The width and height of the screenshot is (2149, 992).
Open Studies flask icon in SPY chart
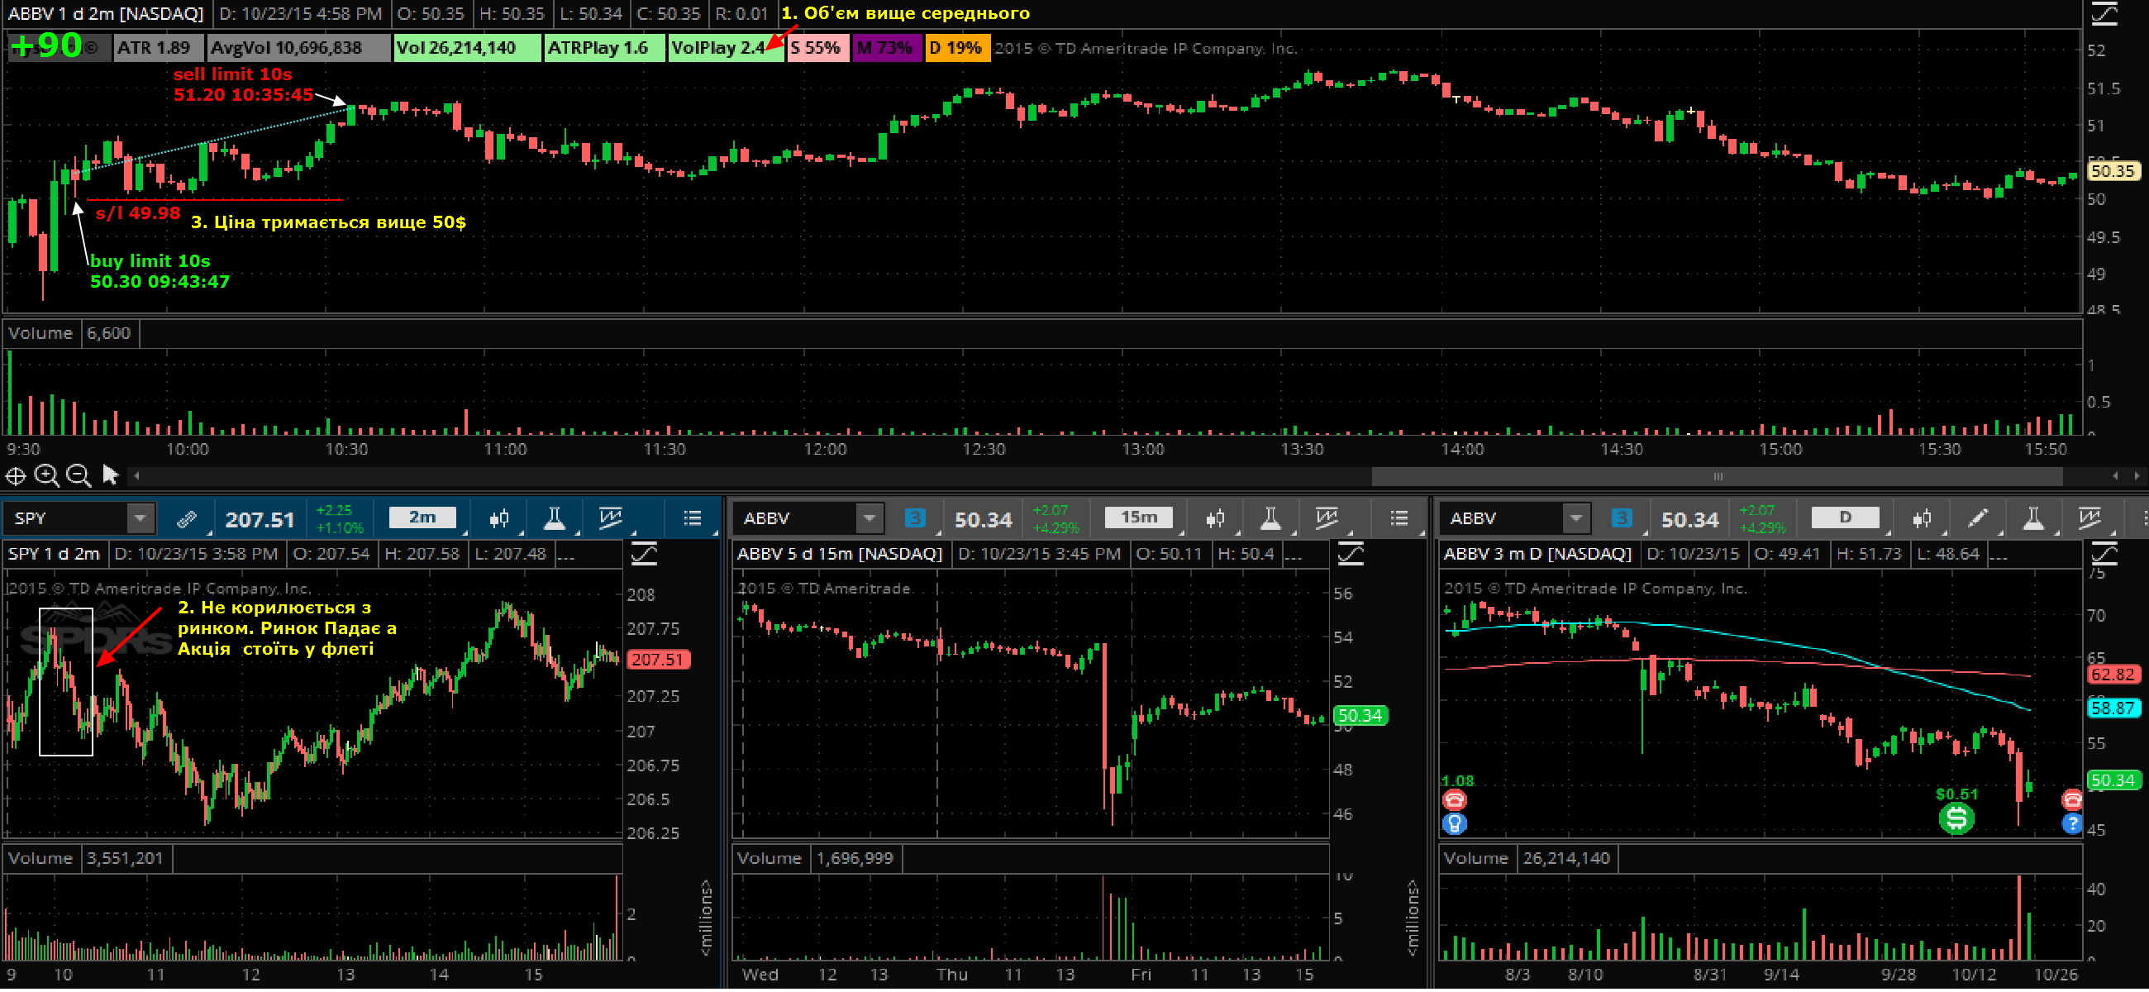click(x=554, y=520)
